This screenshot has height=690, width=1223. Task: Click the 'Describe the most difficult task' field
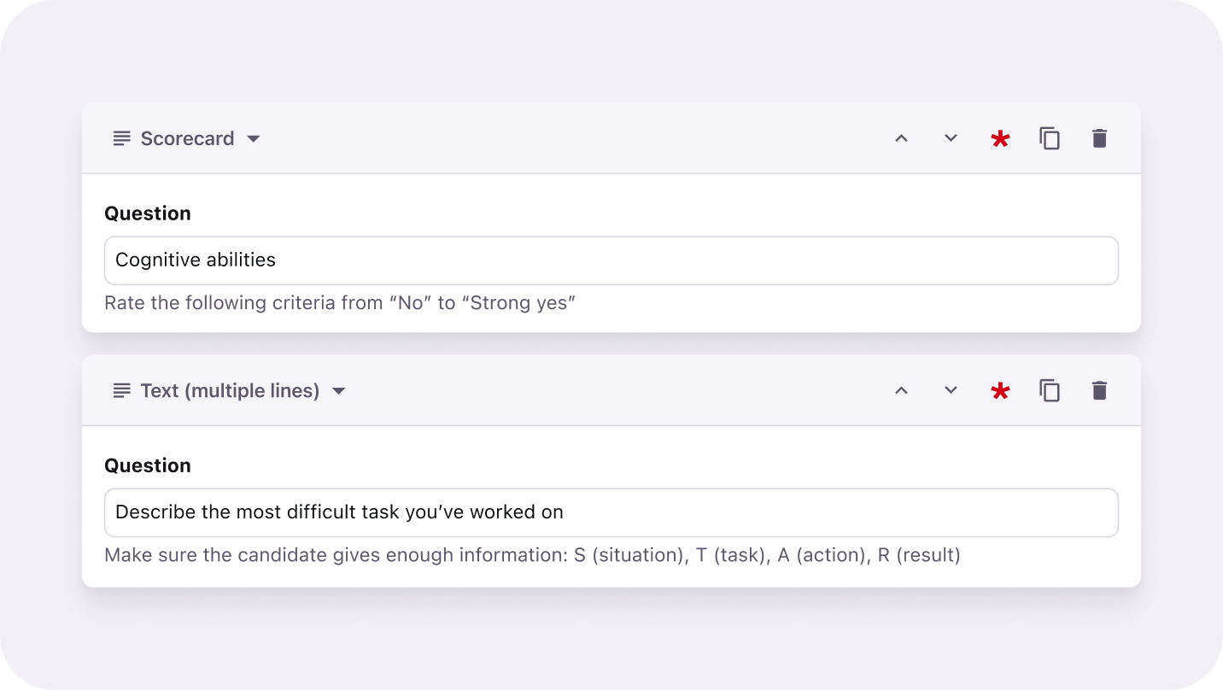point(611,512)
